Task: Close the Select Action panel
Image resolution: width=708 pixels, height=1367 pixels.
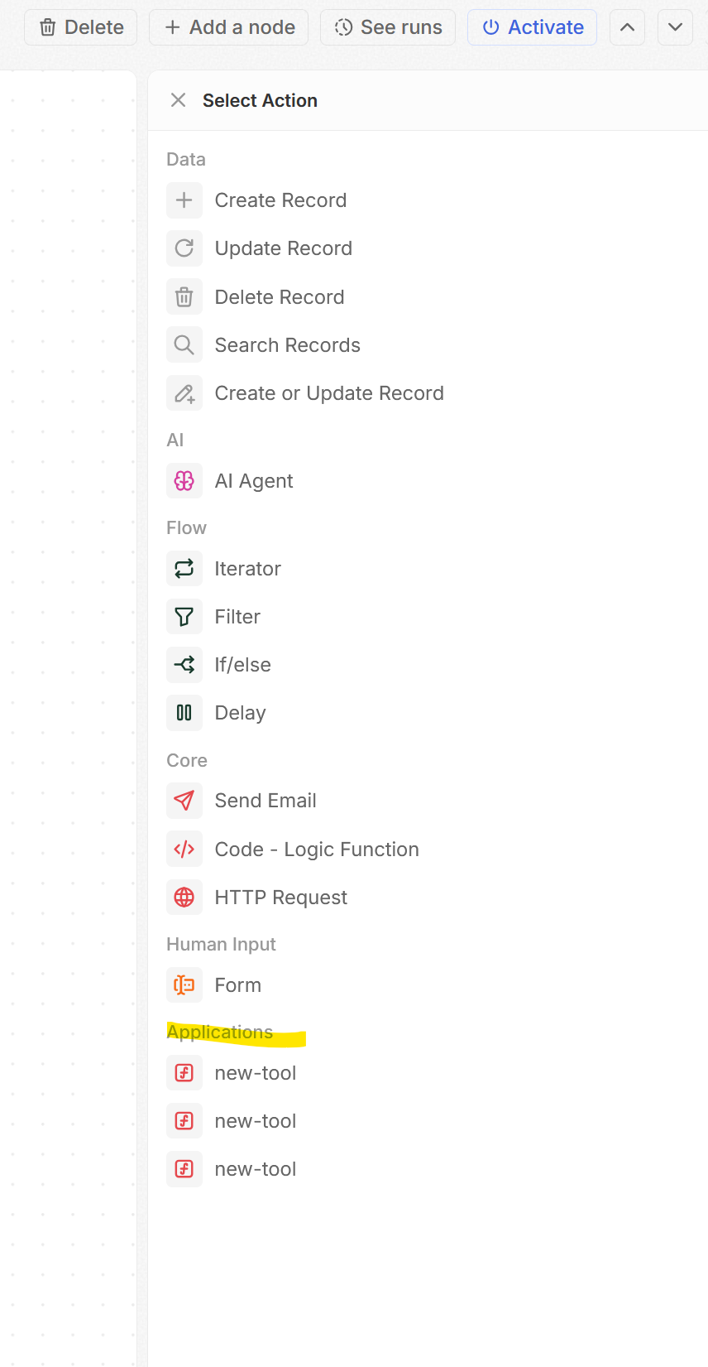Action: [x=178, y=100]
